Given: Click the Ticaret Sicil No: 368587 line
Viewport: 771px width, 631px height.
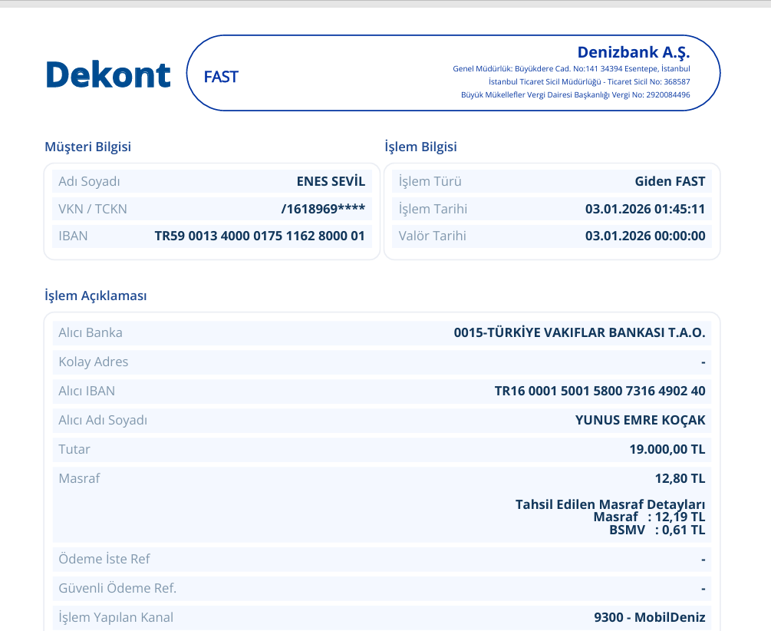Looking at the screenshot, I should [589, 81].
